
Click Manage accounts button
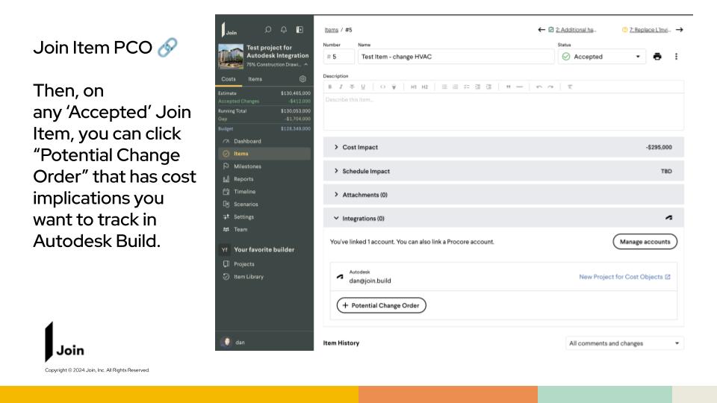(x=645, y=242)
